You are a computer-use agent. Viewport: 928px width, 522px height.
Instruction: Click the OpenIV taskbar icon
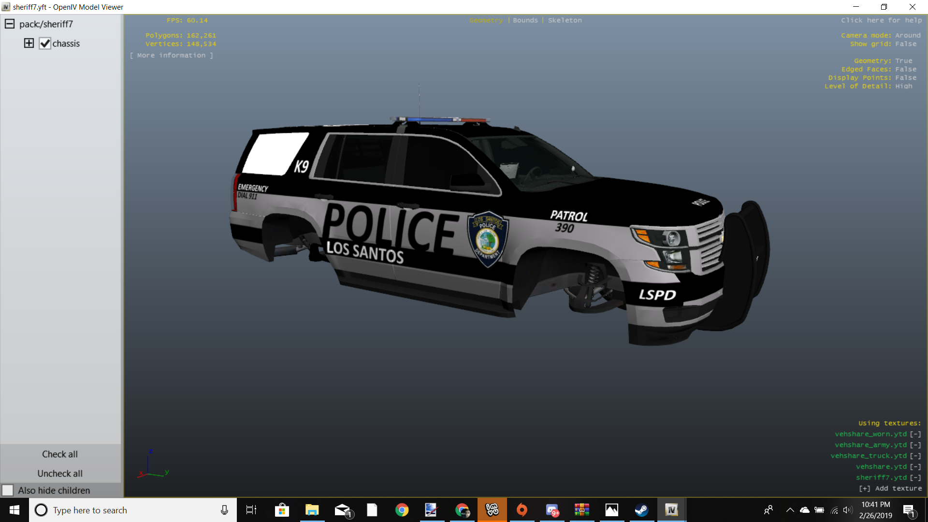(671, 510)
